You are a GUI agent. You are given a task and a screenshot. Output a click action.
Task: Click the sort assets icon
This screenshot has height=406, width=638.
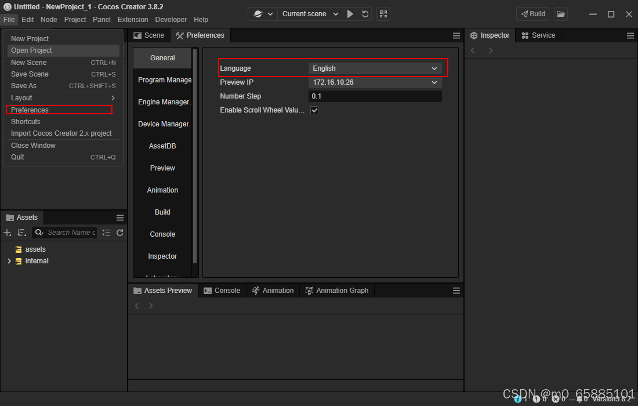coord(21,233)
